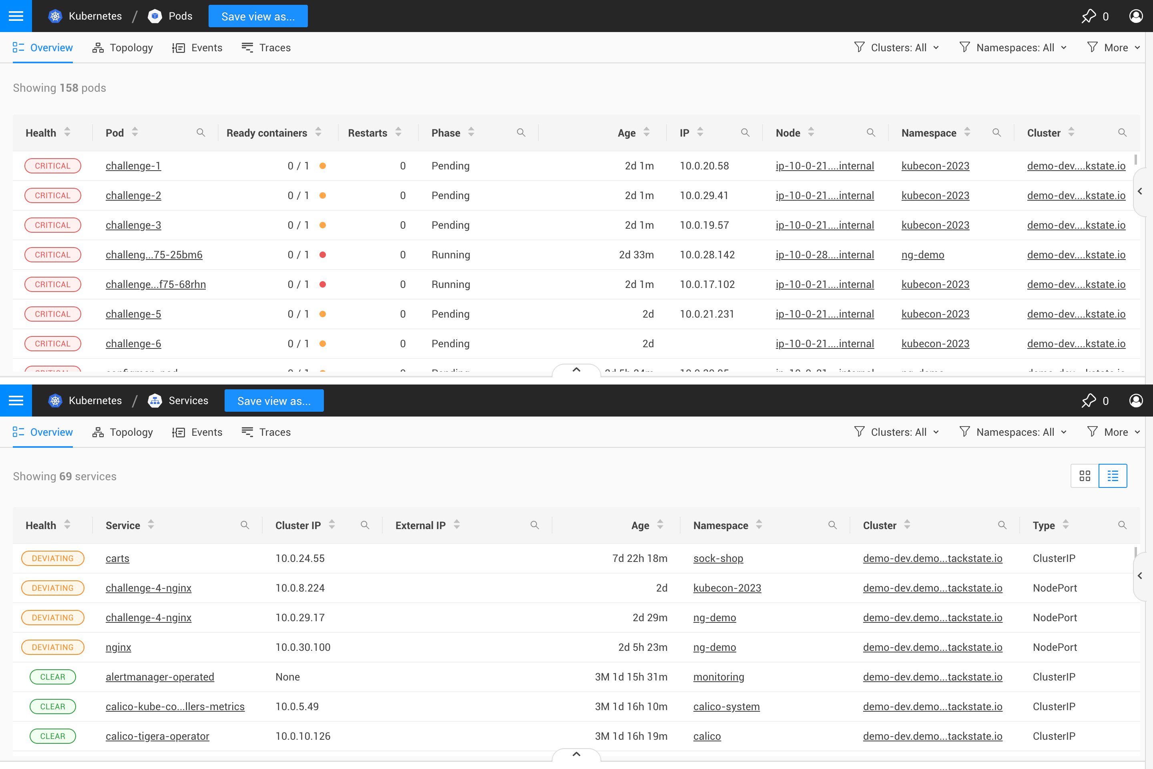Toggle sort on services Age column
Screen dimensions: 1153x769
pyautogui.click(x=660, y=525)
